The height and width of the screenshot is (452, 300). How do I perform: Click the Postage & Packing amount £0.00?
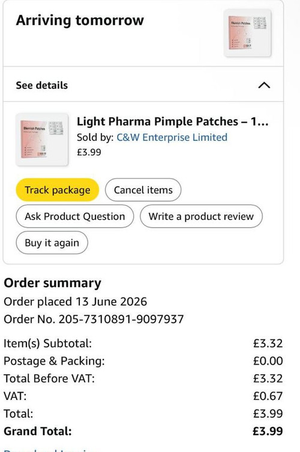click(268, 361)
